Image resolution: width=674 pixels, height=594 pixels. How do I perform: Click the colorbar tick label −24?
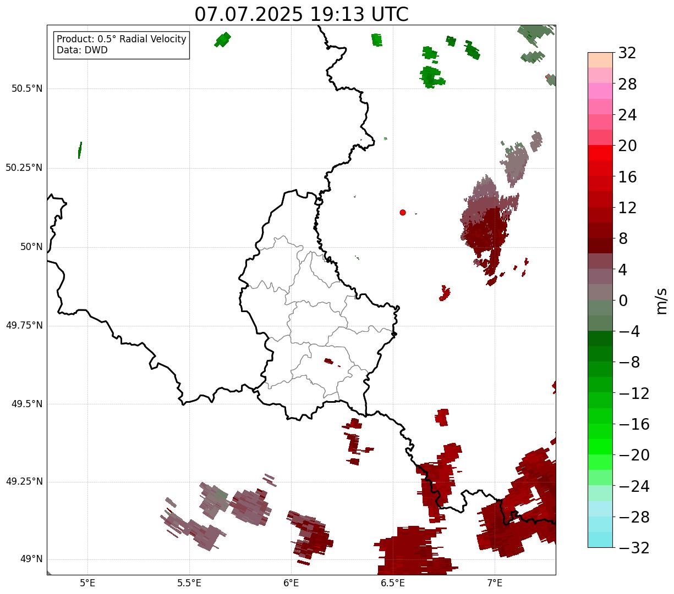634,486
